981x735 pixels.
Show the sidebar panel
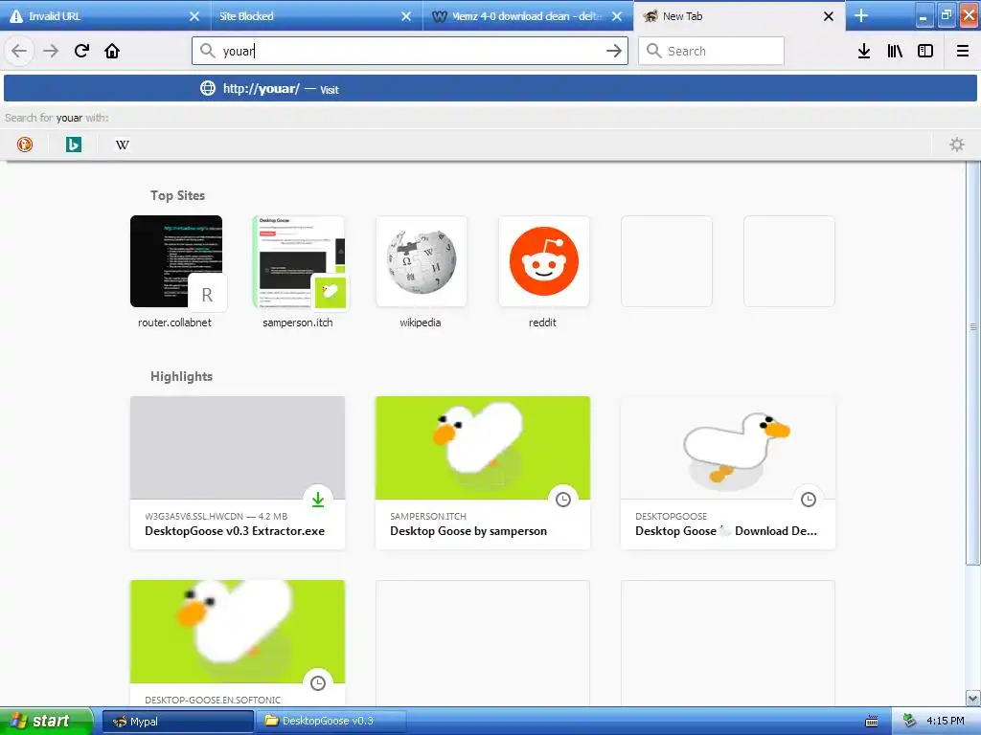(x=925, y=51)
